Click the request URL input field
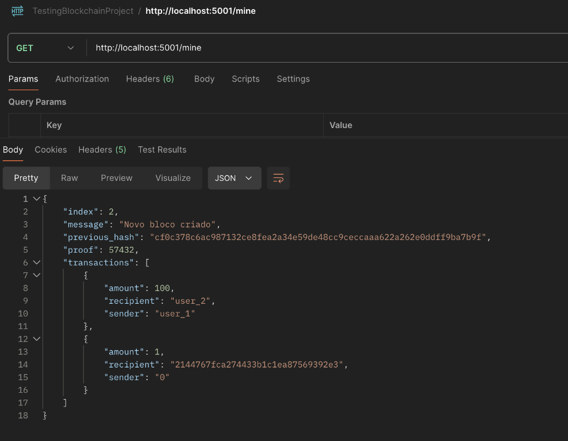 (x=326, y=48)
